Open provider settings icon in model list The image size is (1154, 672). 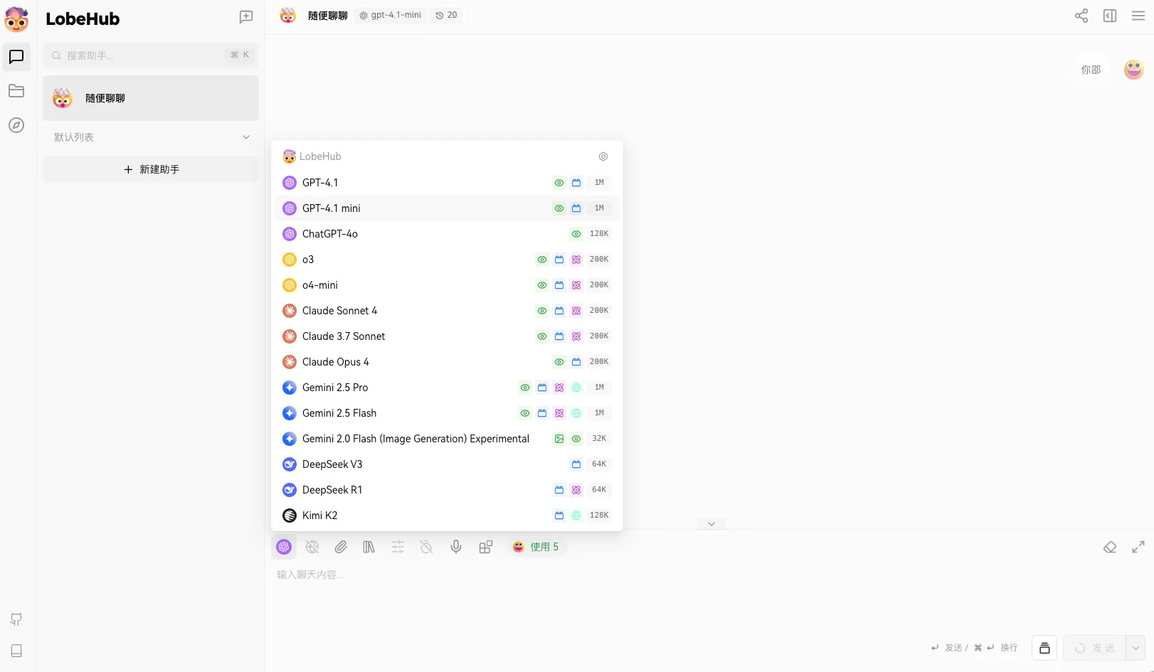click(x=603, y=156)
